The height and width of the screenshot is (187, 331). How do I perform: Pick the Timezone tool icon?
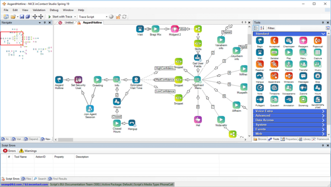(274, 88)
